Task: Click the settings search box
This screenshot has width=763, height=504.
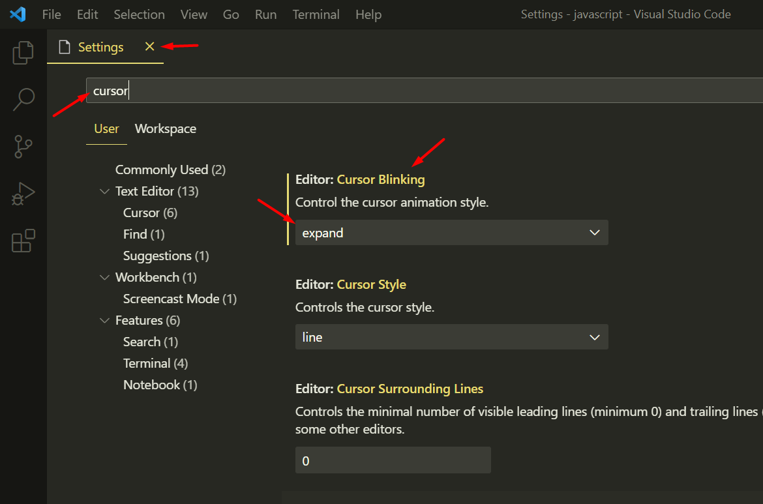Action: coord(424,91)
